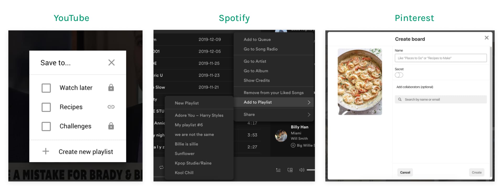Click the 3:53 track duration
Screen dimensions: 503x194
tap(252, 135)
